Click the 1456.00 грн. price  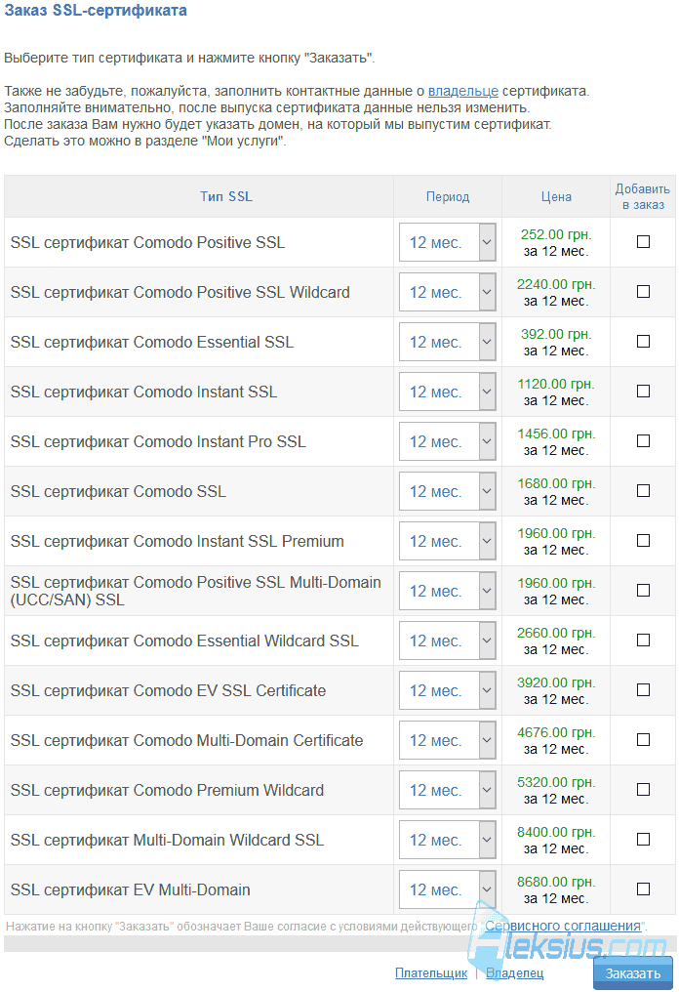pos(556,434)
